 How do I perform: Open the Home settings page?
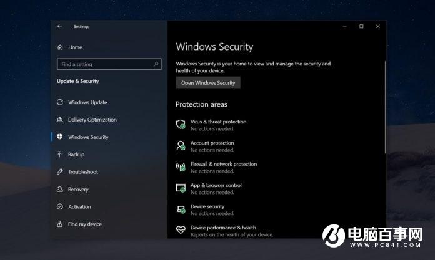click(x=75, y=47)
